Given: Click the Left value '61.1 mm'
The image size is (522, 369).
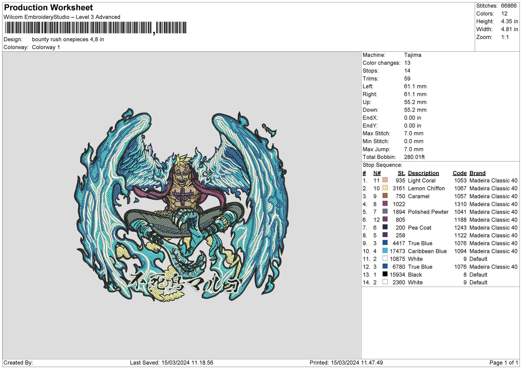Looking at the screenshot, I should tap(415, 86).
